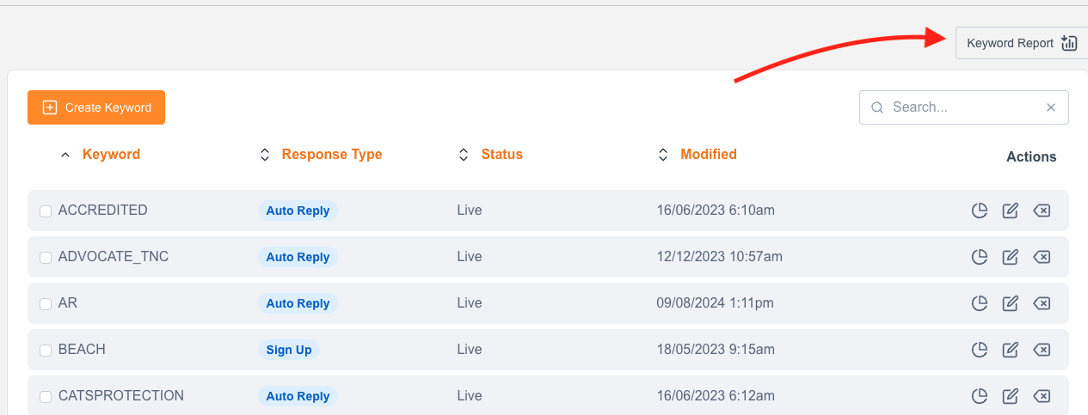Open report for ACCREDITED keyword
The image size is (1088, 415).
coord(979,211)
